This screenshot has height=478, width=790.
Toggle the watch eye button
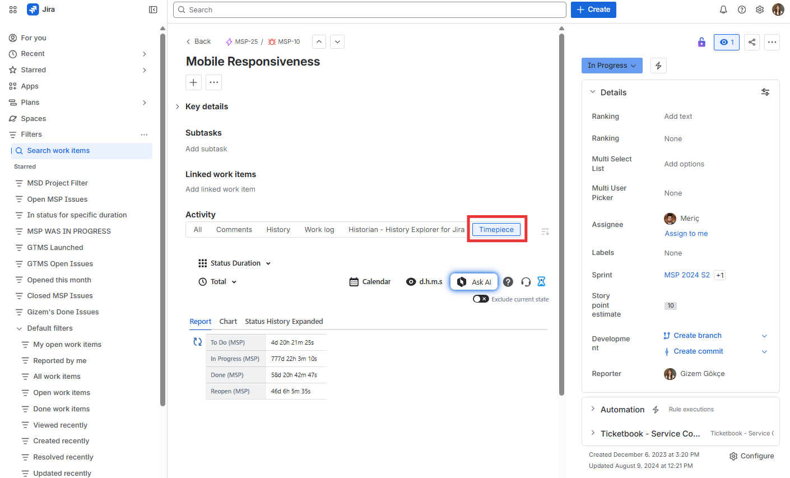pos(727,42)
